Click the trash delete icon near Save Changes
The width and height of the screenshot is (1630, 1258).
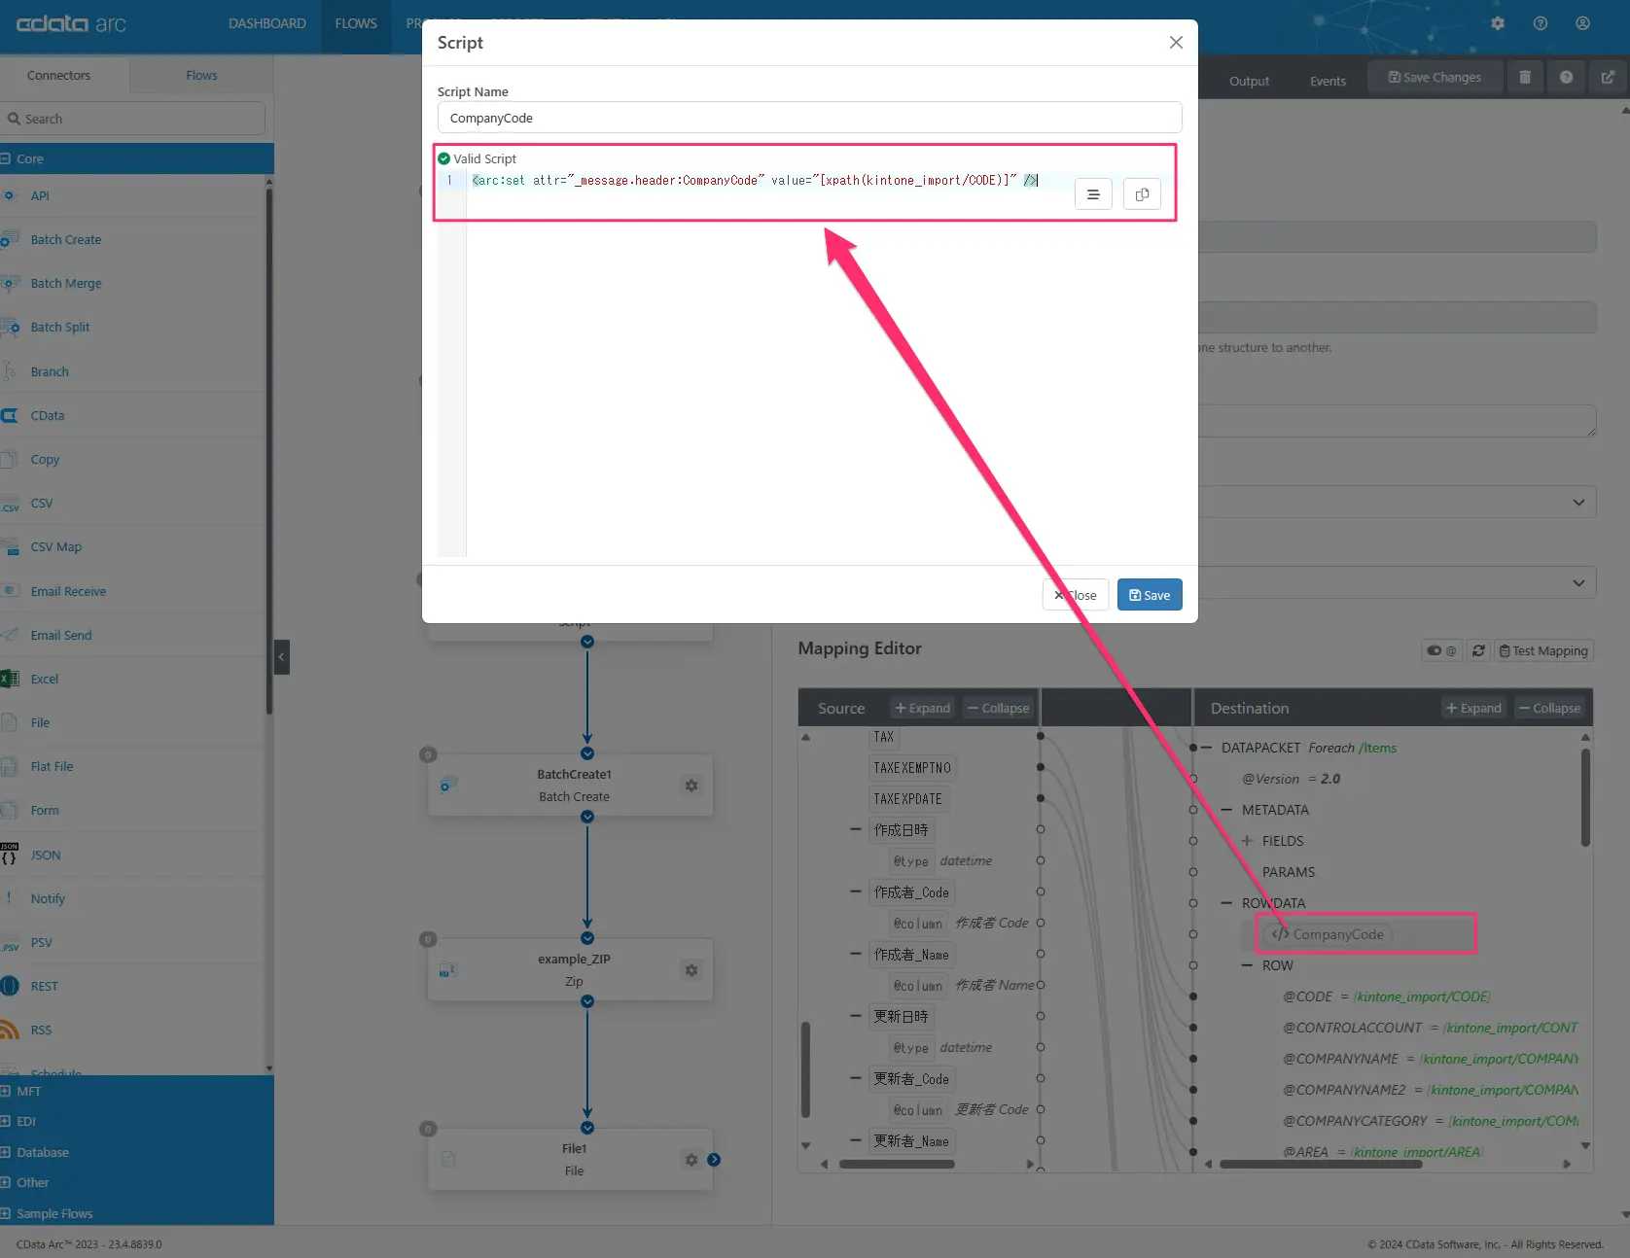click(1525, 77)
